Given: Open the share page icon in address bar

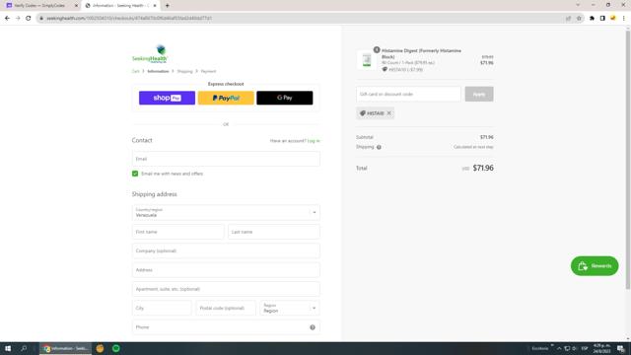Looking at the screenshot, I should pyautogui.click(x=568, y=18).
